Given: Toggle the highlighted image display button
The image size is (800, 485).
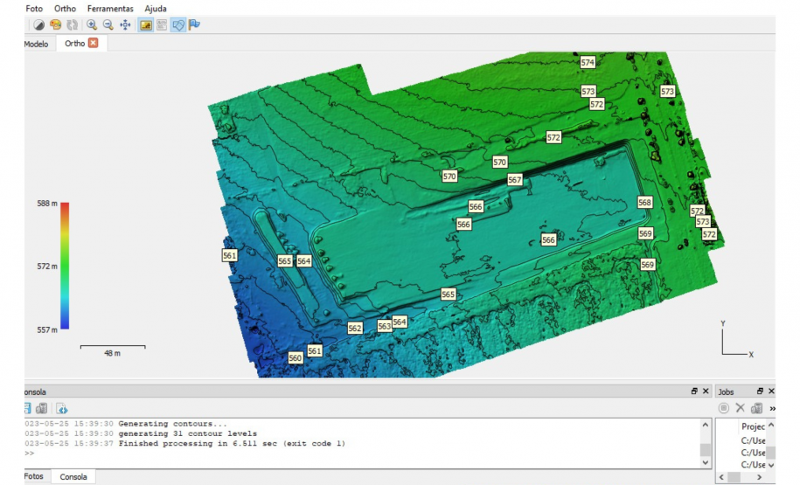Looking at the screenshot, I should (x=146, y=25).
